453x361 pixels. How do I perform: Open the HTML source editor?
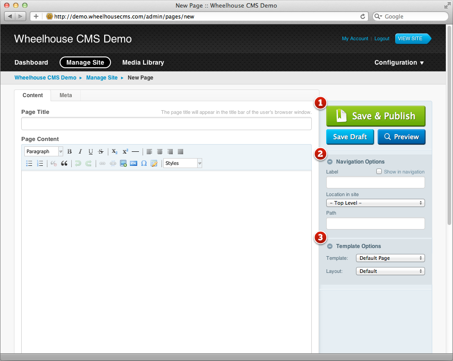click(134, 164)
